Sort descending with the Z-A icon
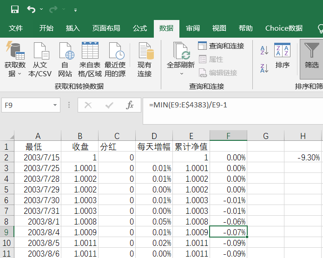The height and width of the screenshot is (258, 323). coord(264,68)
